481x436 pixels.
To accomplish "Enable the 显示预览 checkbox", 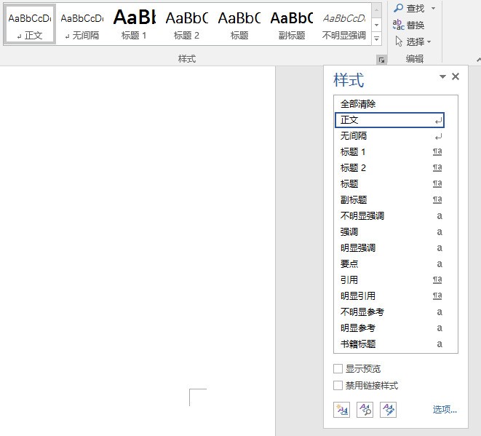I will click(x=338, y=368).
